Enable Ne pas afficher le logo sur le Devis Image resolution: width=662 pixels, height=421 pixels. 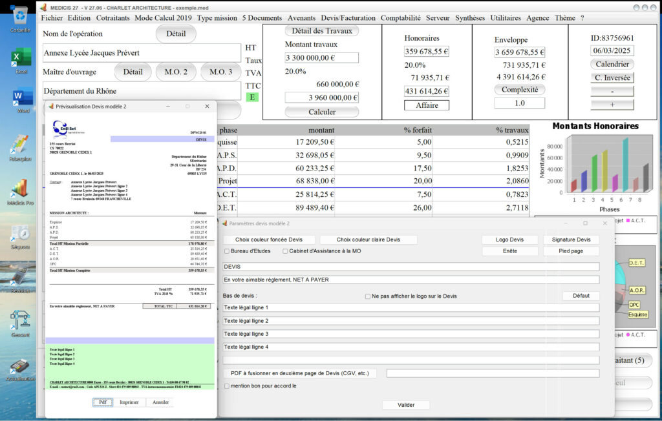tap(368, 296)
